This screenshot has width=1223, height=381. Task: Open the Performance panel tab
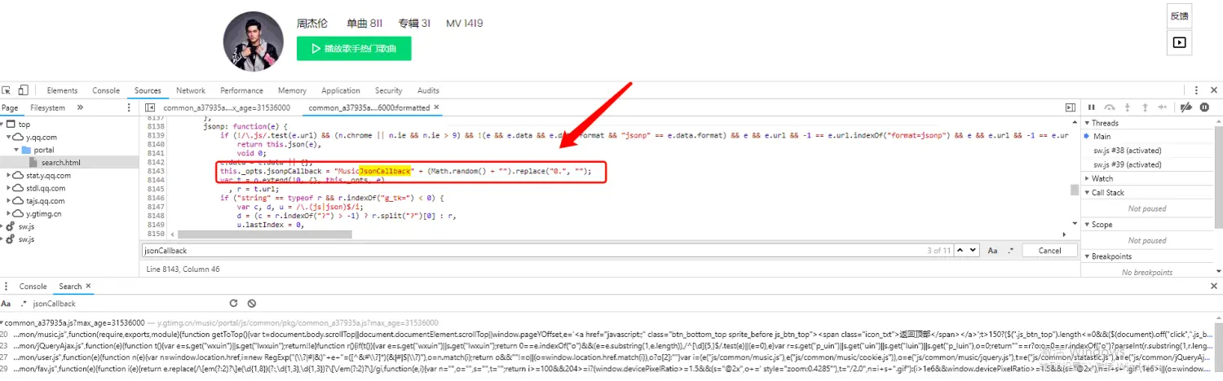pyautogui.click(x=241, y=90)
